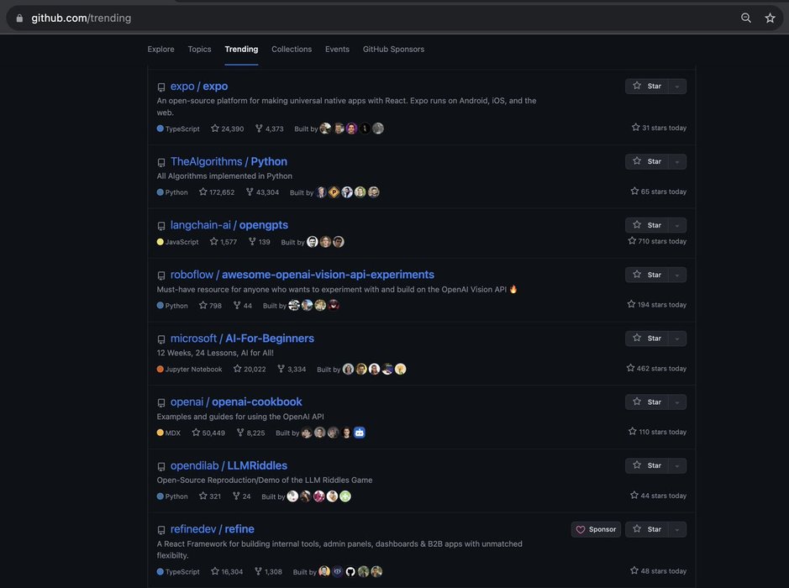Star the langchain-ai / opengpts repository

[647, 225]
